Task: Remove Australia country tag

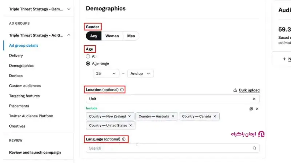Action: click(173, 116)
